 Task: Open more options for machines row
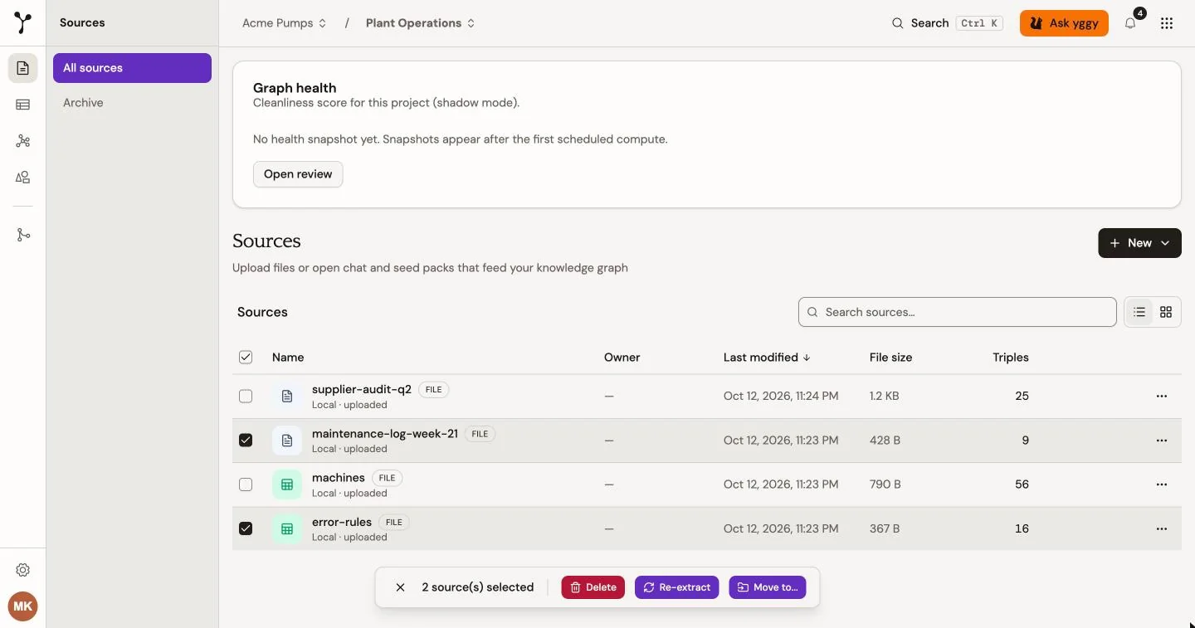(x=1162, y=484)
